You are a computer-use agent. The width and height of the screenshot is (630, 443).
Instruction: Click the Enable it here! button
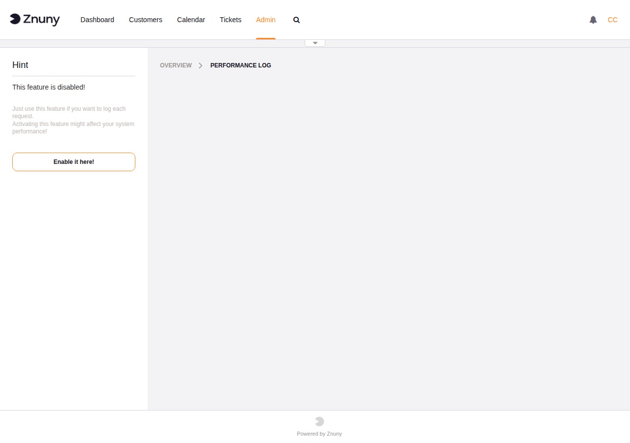tap(74, 162)
